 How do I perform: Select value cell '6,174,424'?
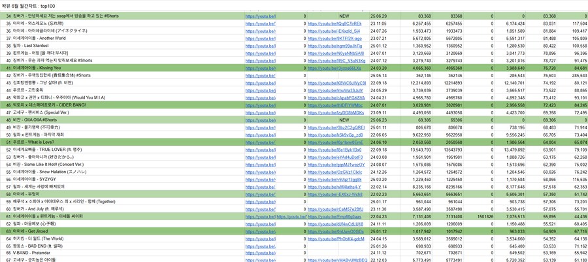510,24
